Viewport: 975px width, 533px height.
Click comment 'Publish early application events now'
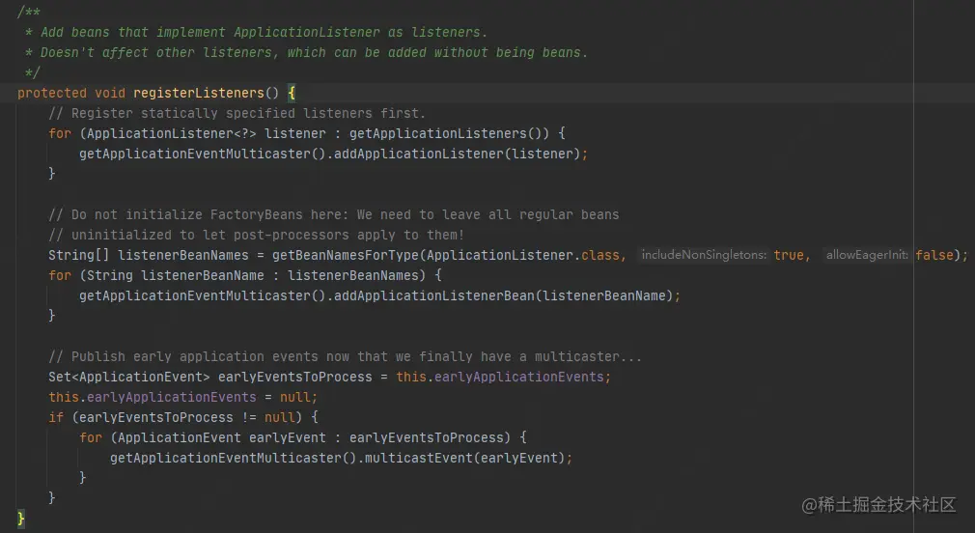tap(345, 356)
